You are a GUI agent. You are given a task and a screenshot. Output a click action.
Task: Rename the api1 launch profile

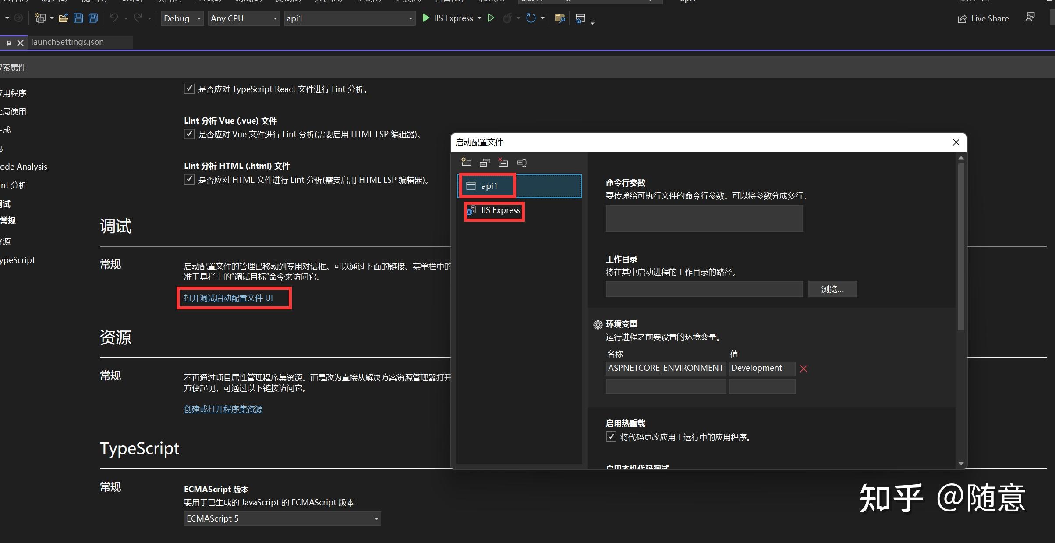tap(521, 162)
